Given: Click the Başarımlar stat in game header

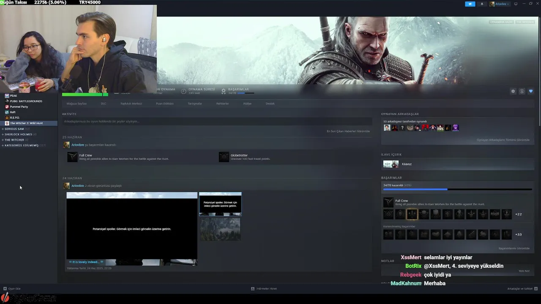Looking at the screenshot, I should click(238, 90).
